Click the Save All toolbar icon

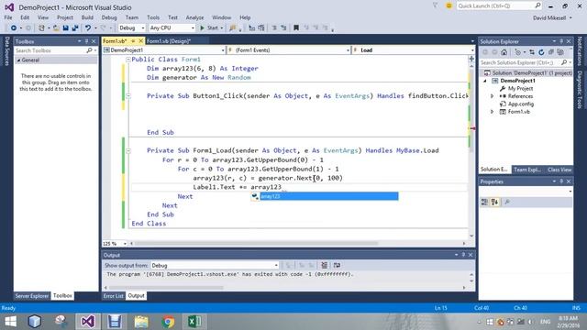pos(75,28)
